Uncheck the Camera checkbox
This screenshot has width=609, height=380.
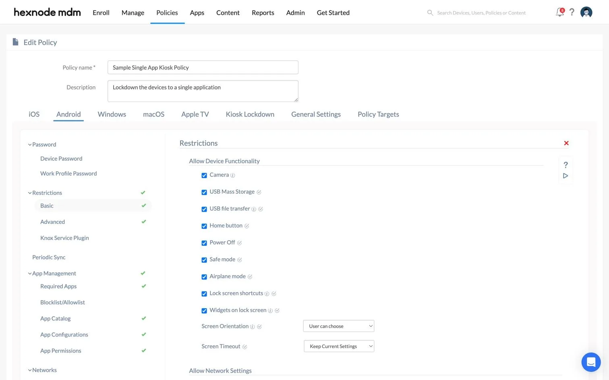point(204,175)
